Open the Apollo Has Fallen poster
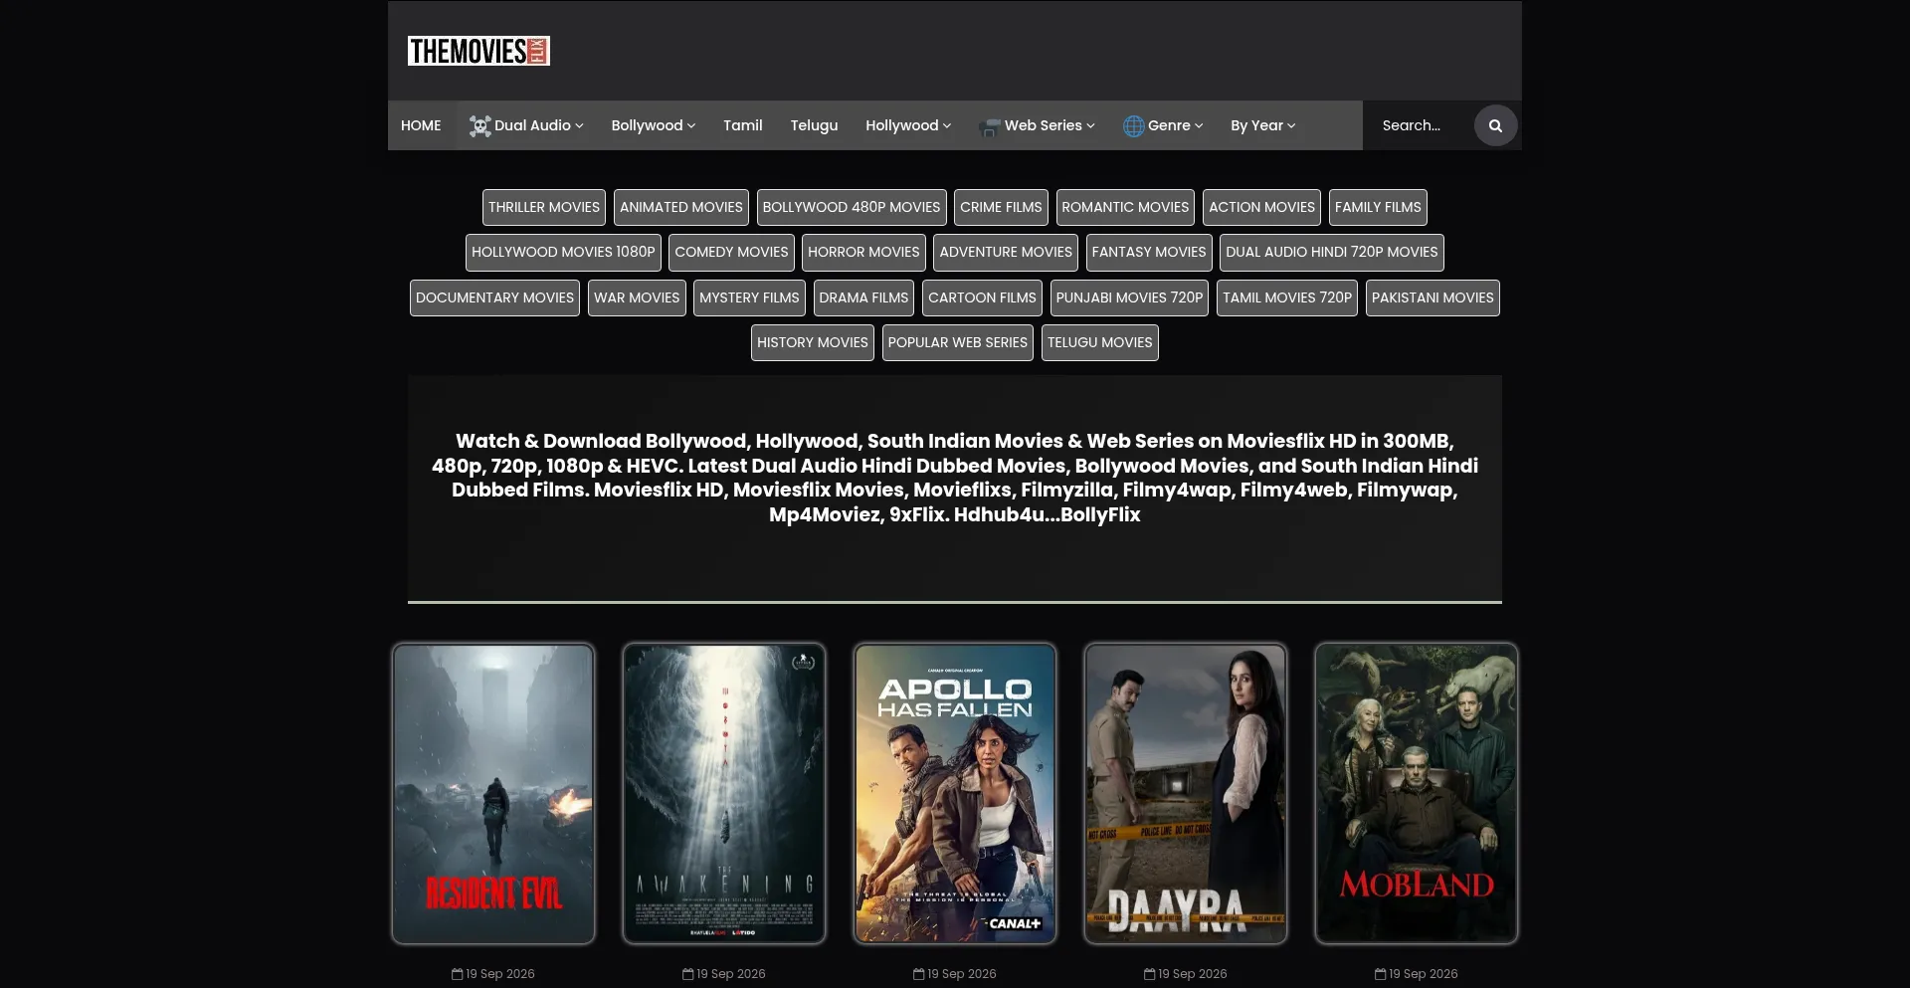 pyautogui.click(x=955, y=793)
